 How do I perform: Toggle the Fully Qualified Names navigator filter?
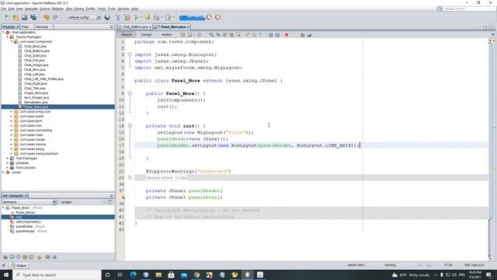pyautogui.click(x=40, y=257)
